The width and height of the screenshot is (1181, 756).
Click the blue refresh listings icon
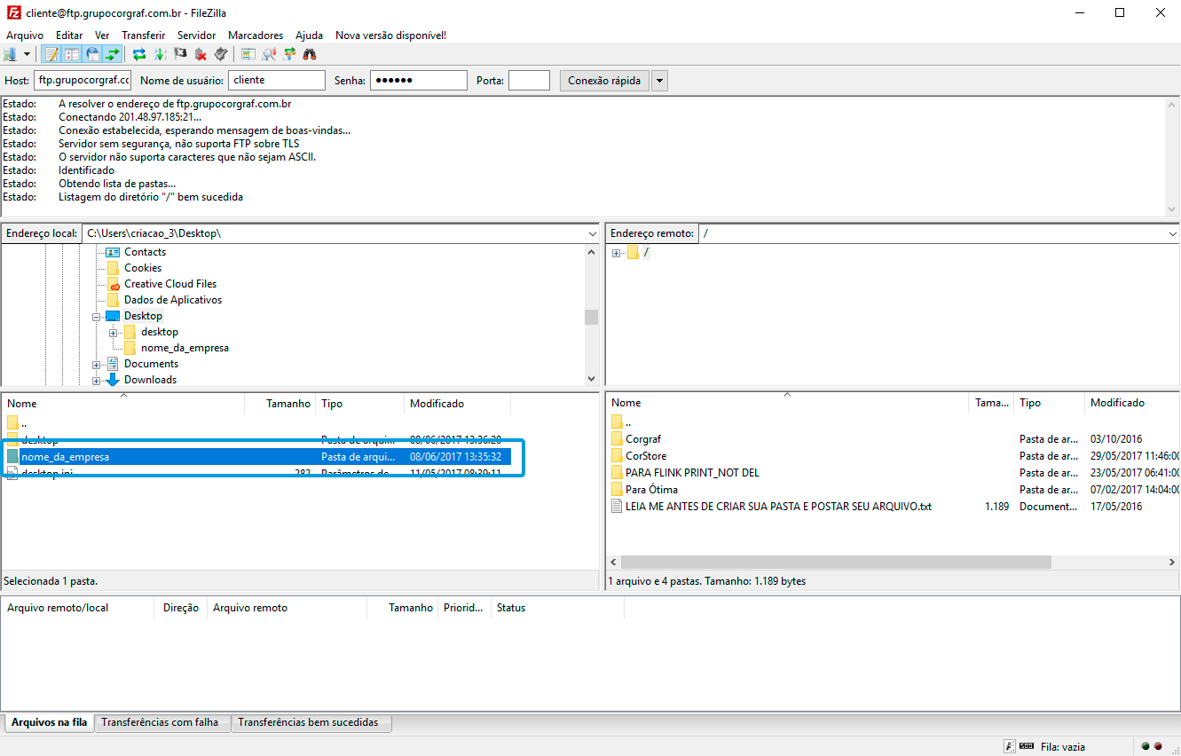(x=139, y=54)
